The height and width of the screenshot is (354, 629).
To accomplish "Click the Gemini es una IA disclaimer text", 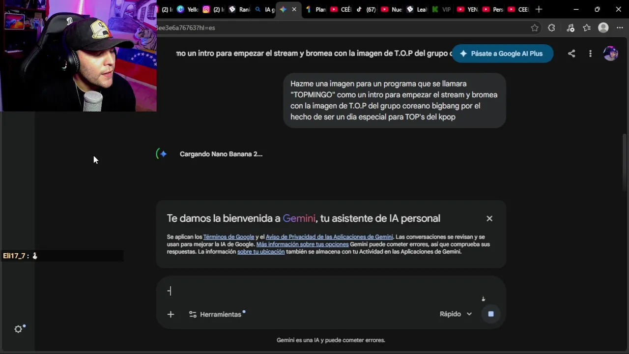I will click(331, 340).
